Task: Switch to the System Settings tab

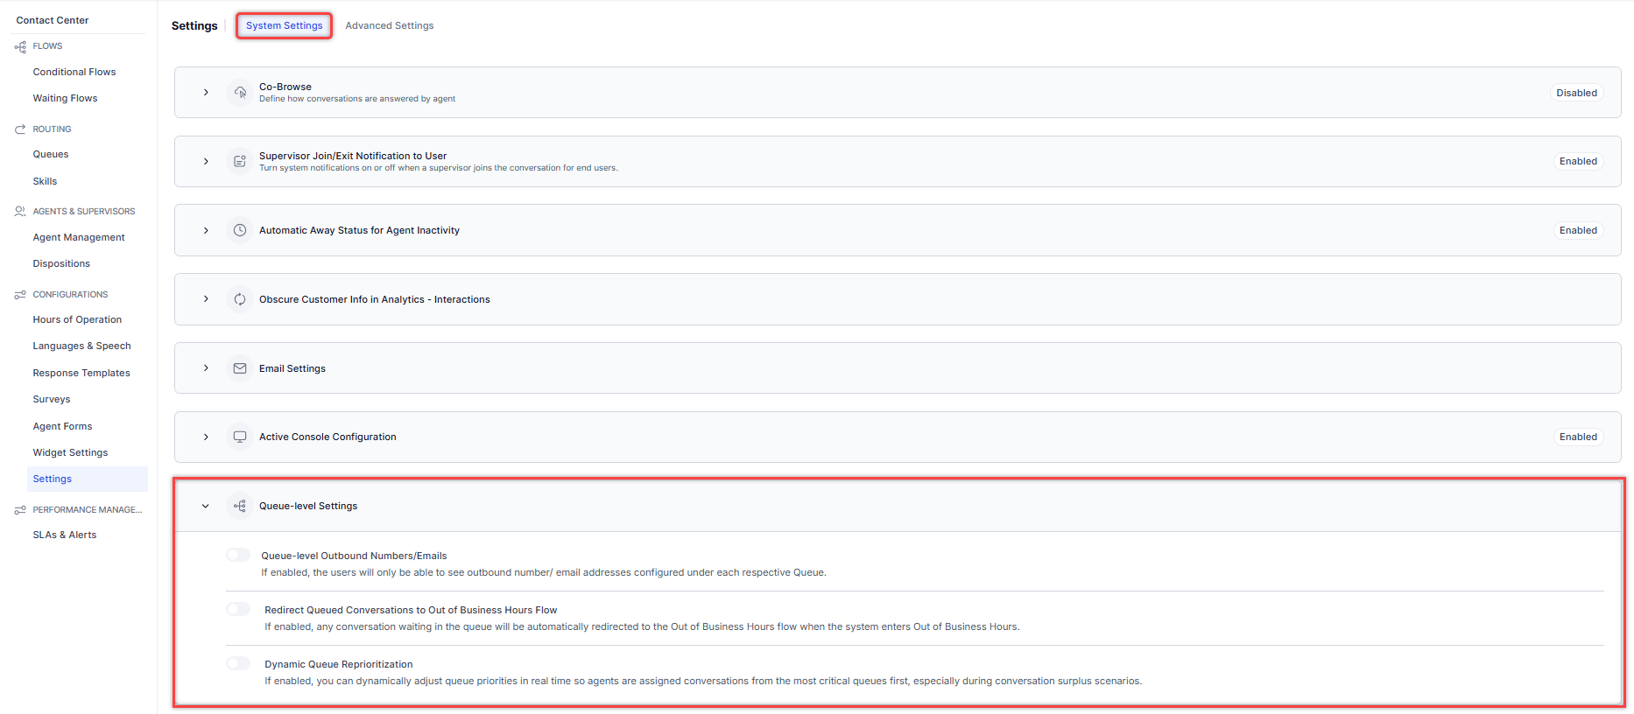Action: pyautogui.click(x=284, y=25)
